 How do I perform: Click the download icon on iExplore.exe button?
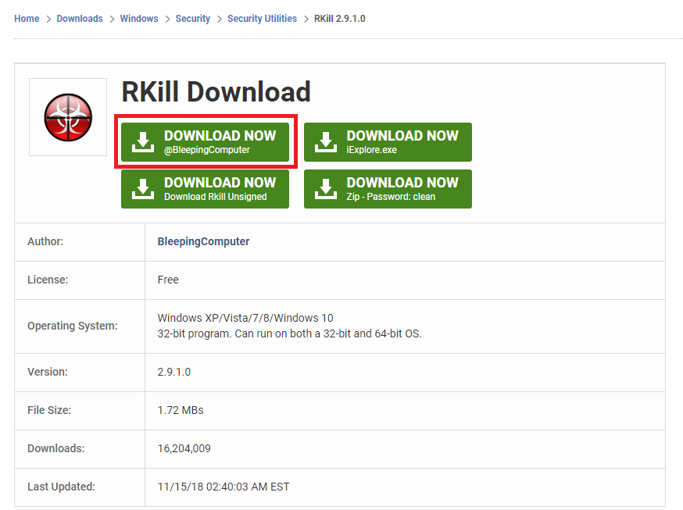pos(326,141)
